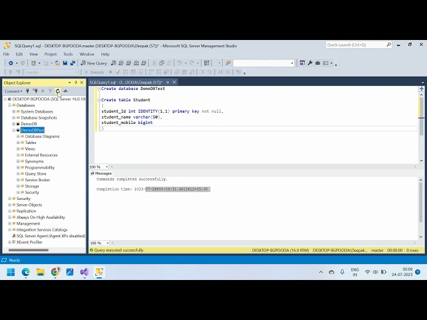Select the Database Diagrams folder
427x320 pixels.
coord(42,136)
